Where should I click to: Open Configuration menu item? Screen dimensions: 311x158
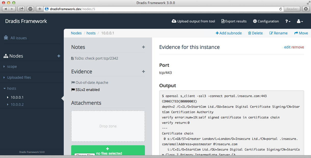266,21
